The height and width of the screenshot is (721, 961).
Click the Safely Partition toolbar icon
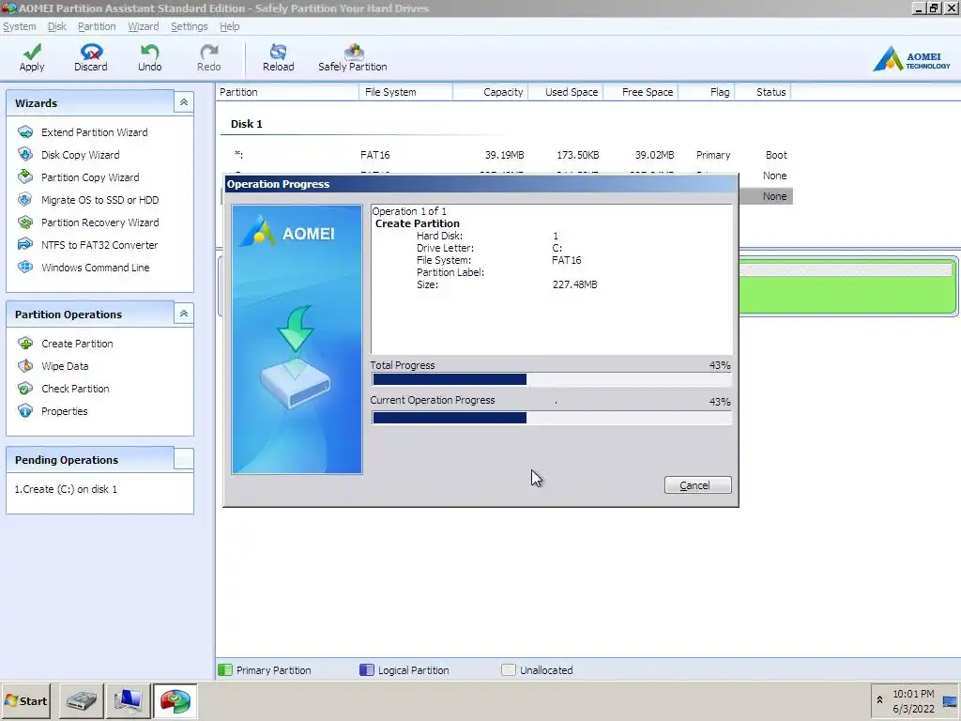pyautogui.click(x=354, y=53)
